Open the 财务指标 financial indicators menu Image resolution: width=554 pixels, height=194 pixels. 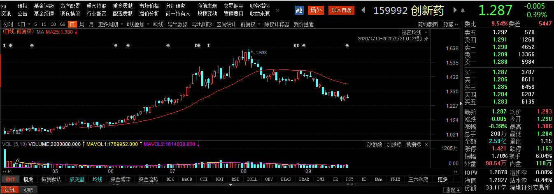coord(260,6)
